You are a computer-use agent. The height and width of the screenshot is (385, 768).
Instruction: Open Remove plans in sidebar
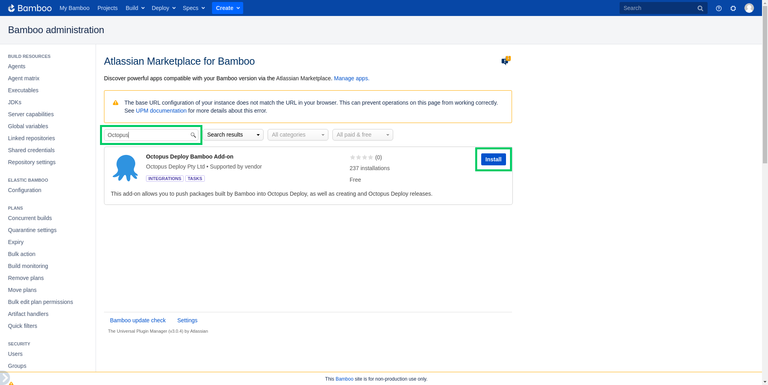pos(26,278)
